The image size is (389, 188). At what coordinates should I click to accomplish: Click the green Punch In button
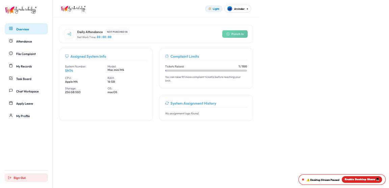coord(235,34)
